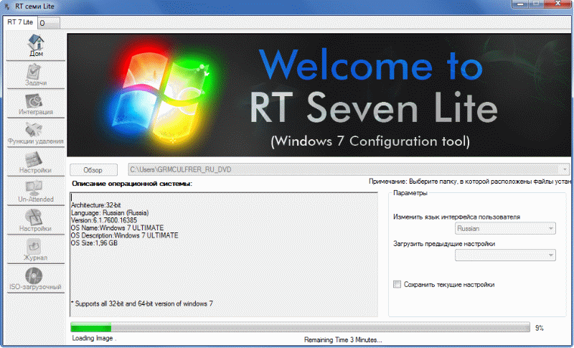Click the RT семи Lite title bar icon

point(7,6)
